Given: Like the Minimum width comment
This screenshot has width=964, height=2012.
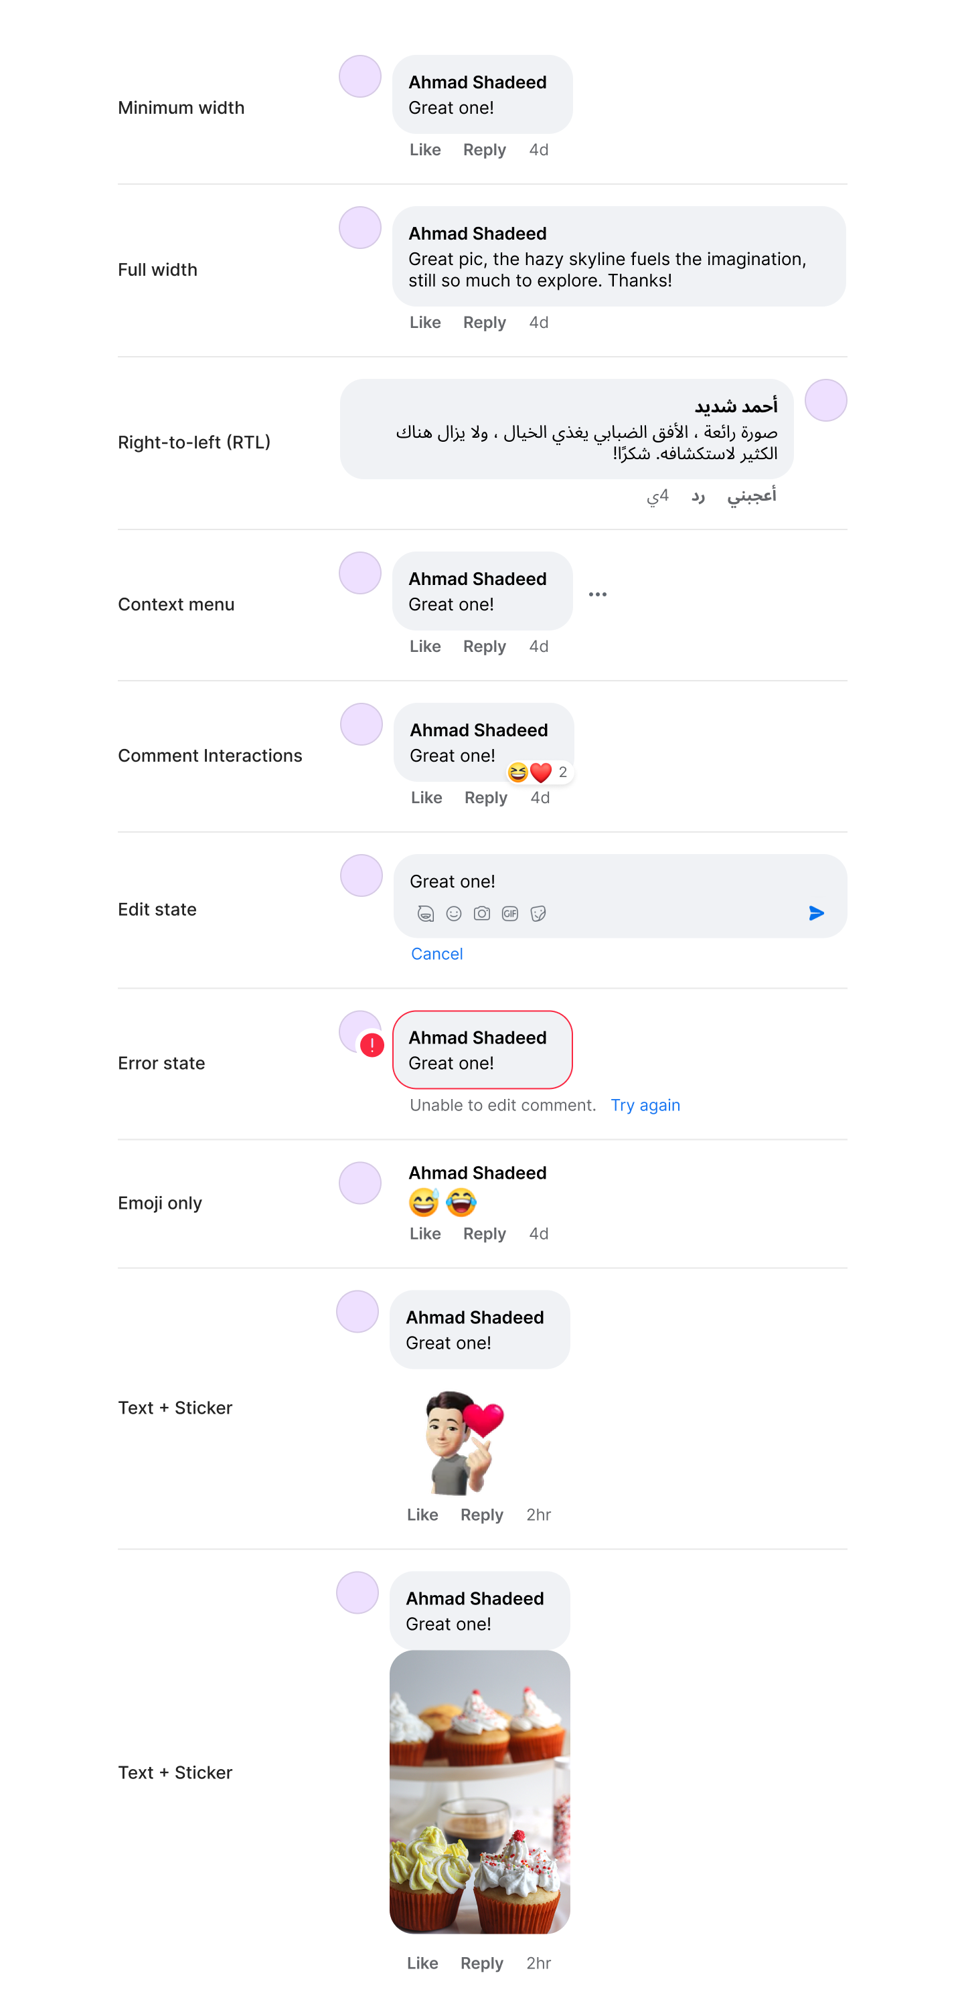Looking at the screenshot, I should pyautogui.click(x=425, y=150).
